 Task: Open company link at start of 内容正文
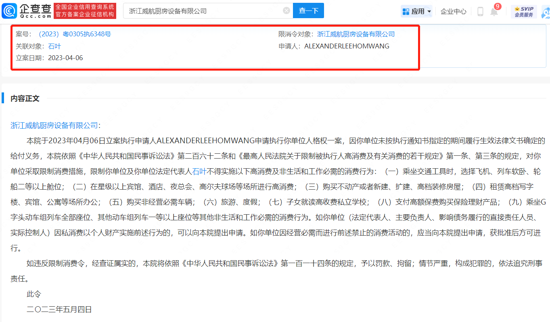54,125
